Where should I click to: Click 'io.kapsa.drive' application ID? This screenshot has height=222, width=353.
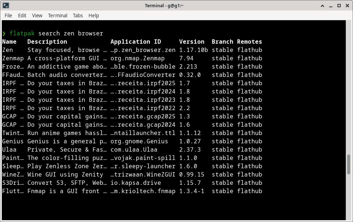[x=136, y=183]
